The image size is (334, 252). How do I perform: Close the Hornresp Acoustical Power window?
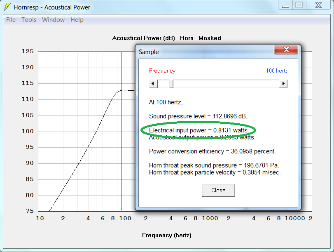point(318,5)
